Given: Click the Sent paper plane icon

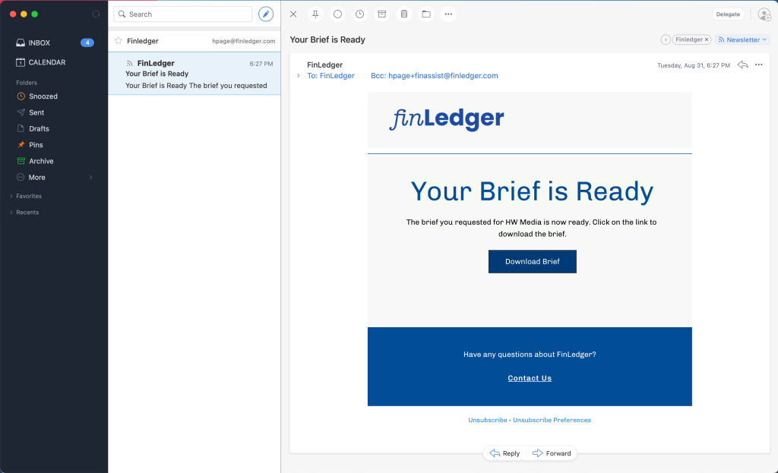Looking at the screenshot, I should pos(21,112).
